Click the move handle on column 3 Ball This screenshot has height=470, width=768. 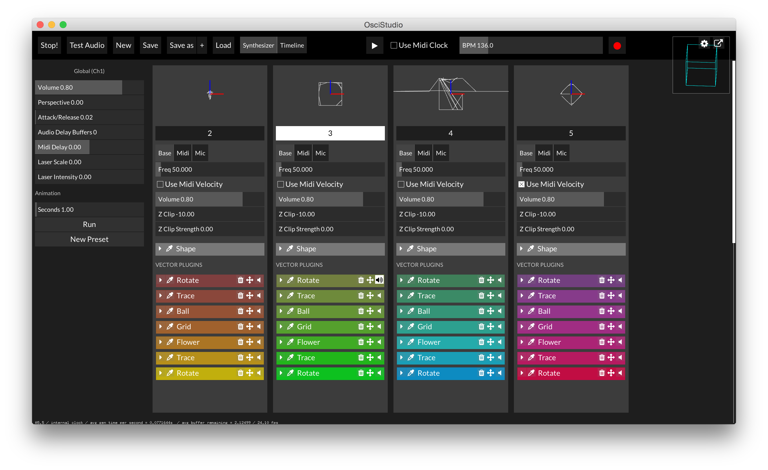click(370, 311)
